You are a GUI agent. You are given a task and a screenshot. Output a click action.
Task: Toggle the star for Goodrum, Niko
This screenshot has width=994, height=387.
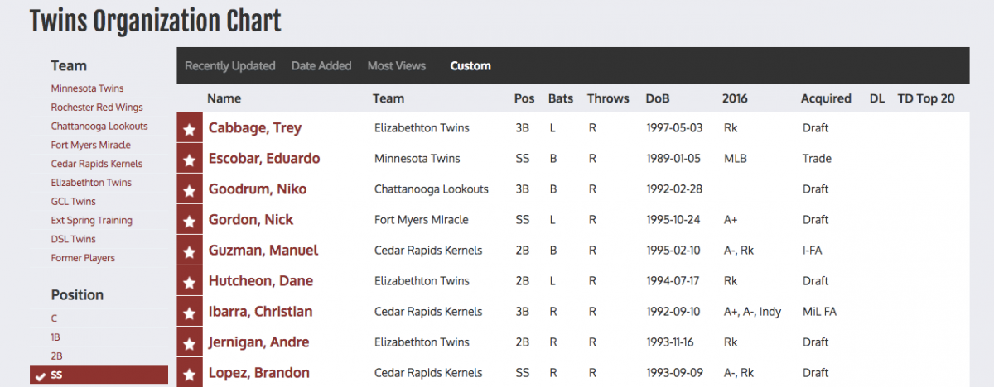[190, 190]
